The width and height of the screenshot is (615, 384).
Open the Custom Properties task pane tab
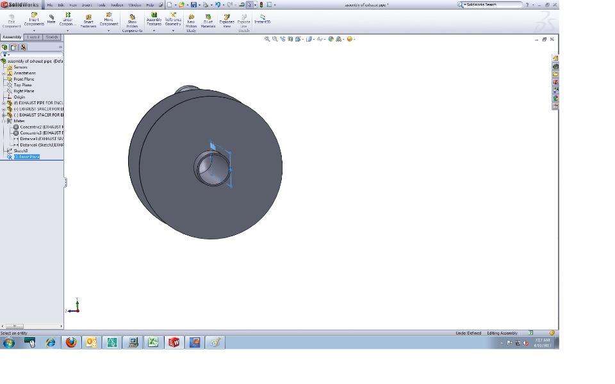(x=555, y=106)
